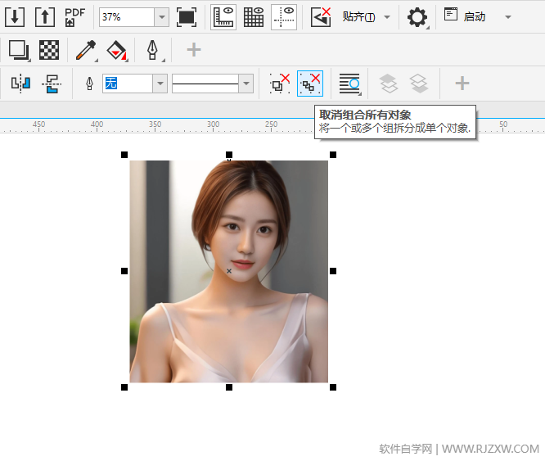Toggle rulers visibility
The image size is (545, 461).
[x=223, y=17]
